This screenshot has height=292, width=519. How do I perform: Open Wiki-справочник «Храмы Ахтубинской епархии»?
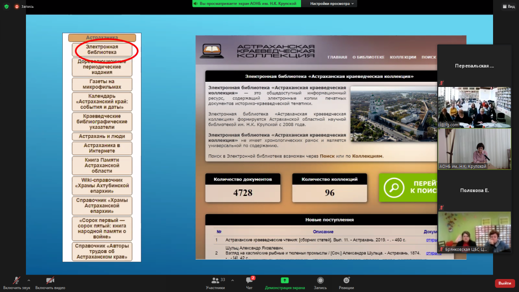pyautogui.click(x=102, y=186)
